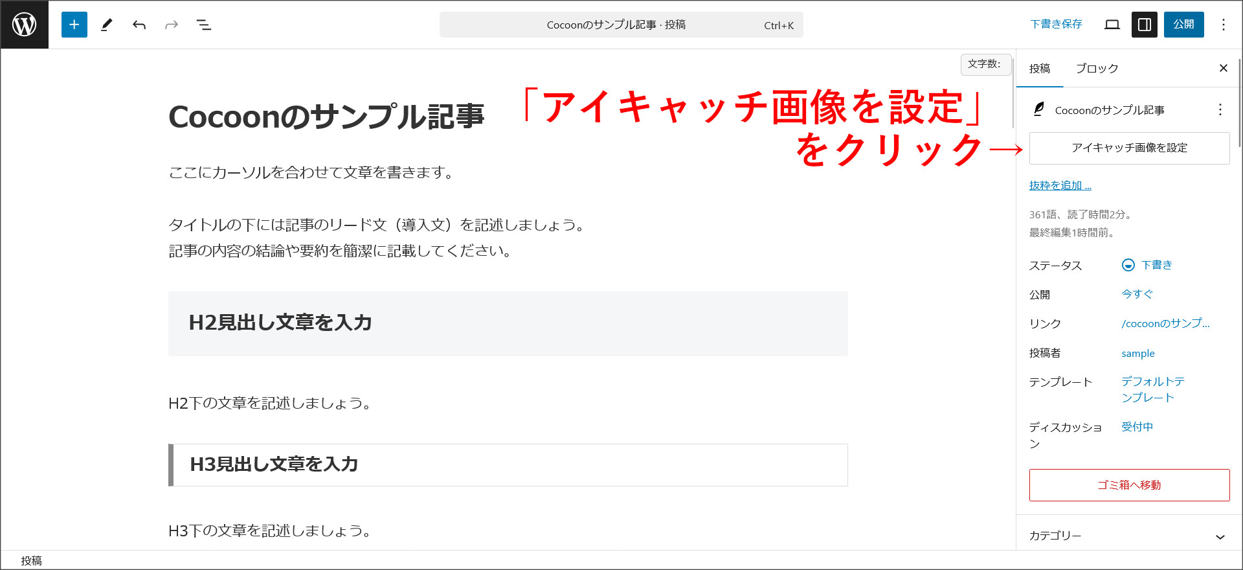Click the post type quill icon
This screenshot has height=570, width=1243.
click(1039, 109)
